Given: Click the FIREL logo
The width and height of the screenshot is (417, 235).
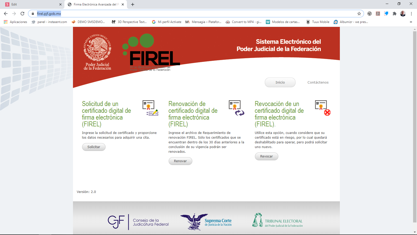Looking at the screenshot, I should point(151,52).
